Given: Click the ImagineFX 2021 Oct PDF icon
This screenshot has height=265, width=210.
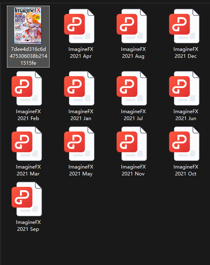Looking at the screenshot, I should coord(184,143).
